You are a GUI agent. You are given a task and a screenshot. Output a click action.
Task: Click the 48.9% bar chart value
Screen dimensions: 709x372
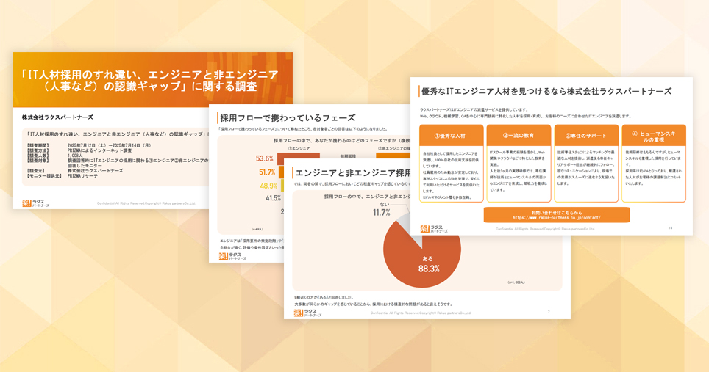click(268, 186)
